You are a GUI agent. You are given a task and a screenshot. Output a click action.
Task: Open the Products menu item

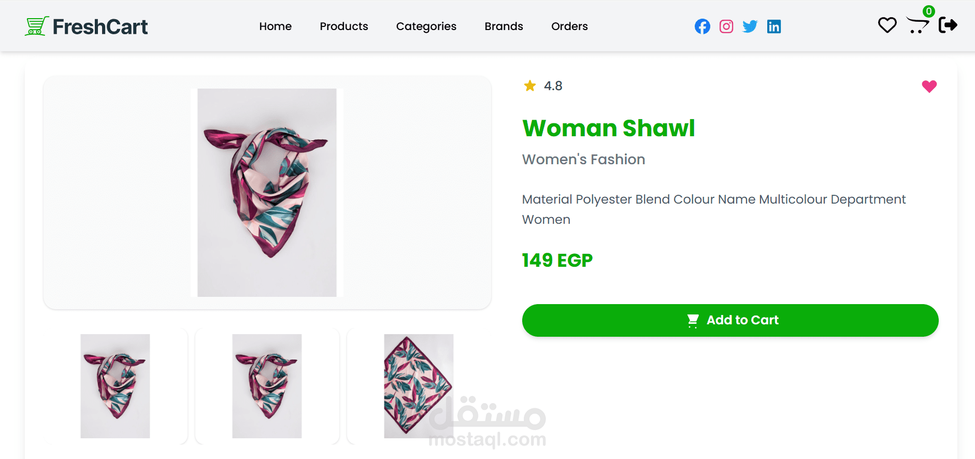344,26
